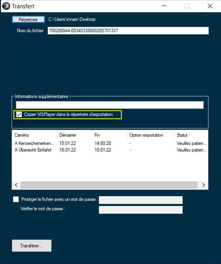The image size is (221, 264).
Task: Click the Nom du fichier text field
Action: tap(128, 31)
